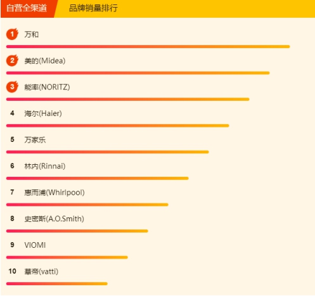Click the 万和 sales volume bar
Image resolution: width=315 pixels, height=296 pixels.
coord(148,46)
